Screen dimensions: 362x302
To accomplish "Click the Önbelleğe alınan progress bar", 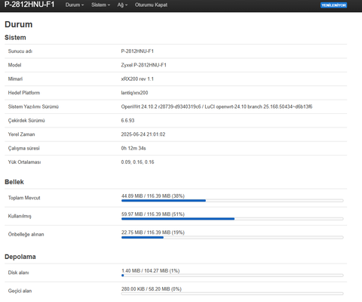I will point(232,237).
